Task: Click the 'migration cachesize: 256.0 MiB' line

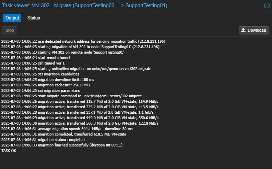Action: [46, 85]
